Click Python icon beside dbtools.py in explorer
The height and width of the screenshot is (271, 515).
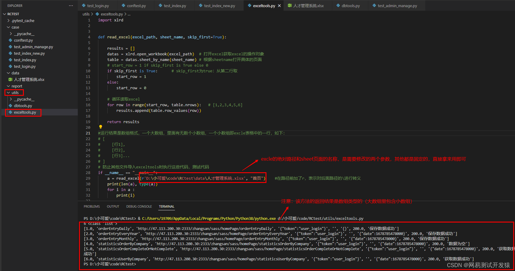tap(10, 106)
